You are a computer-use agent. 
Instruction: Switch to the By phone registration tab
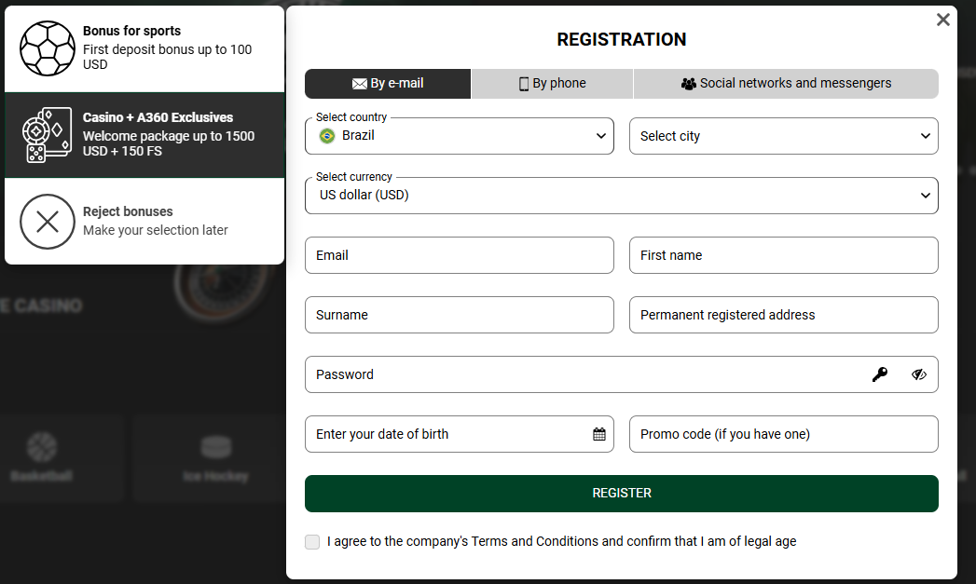(551, 83)
